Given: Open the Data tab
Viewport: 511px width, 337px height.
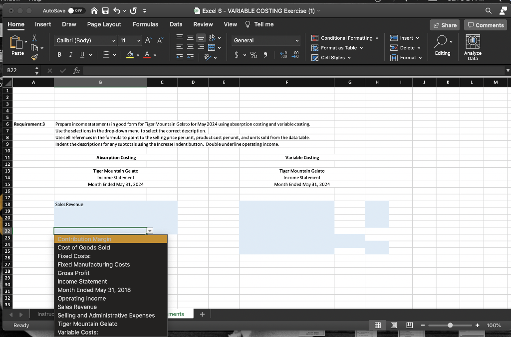Looking at the screenshot, I should [x=176, y=24].
